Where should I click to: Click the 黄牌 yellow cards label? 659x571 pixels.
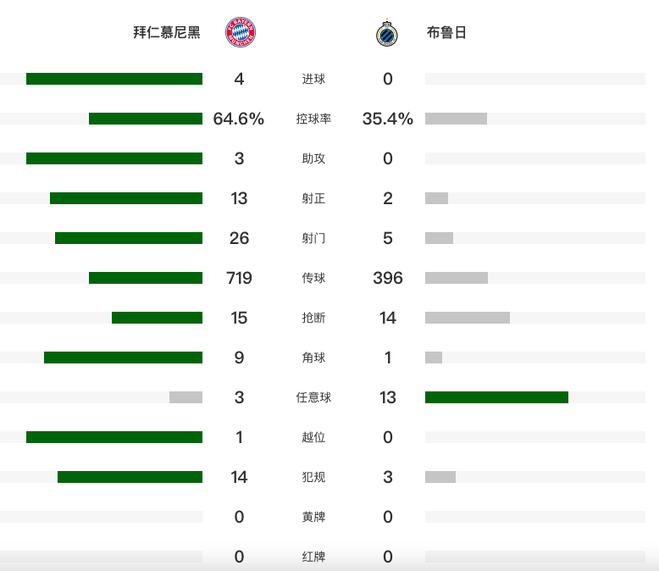tap(313, 517)
